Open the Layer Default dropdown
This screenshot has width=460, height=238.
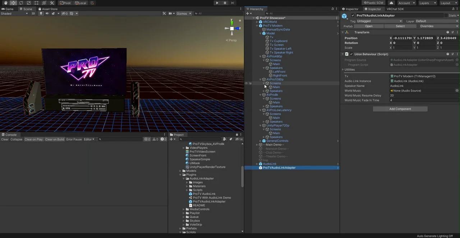437,21
